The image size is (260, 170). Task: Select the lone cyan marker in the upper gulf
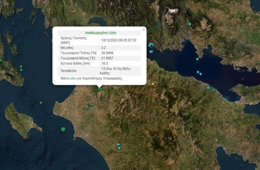[197, 59]
